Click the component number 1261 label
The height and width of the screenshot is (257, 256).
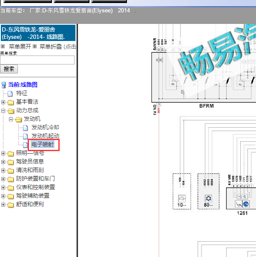(x=242, y=213)
